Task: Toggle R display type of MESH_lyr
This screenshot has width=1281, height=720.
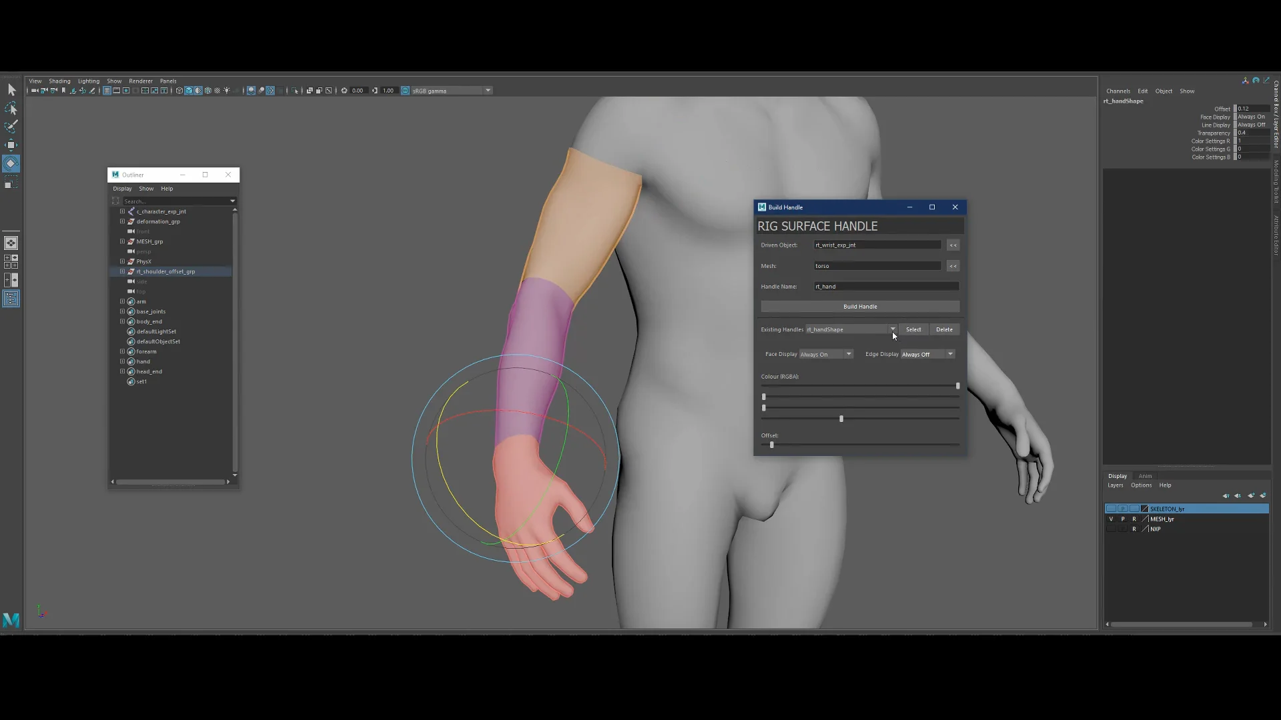Action: click(x=1134, y=519)
